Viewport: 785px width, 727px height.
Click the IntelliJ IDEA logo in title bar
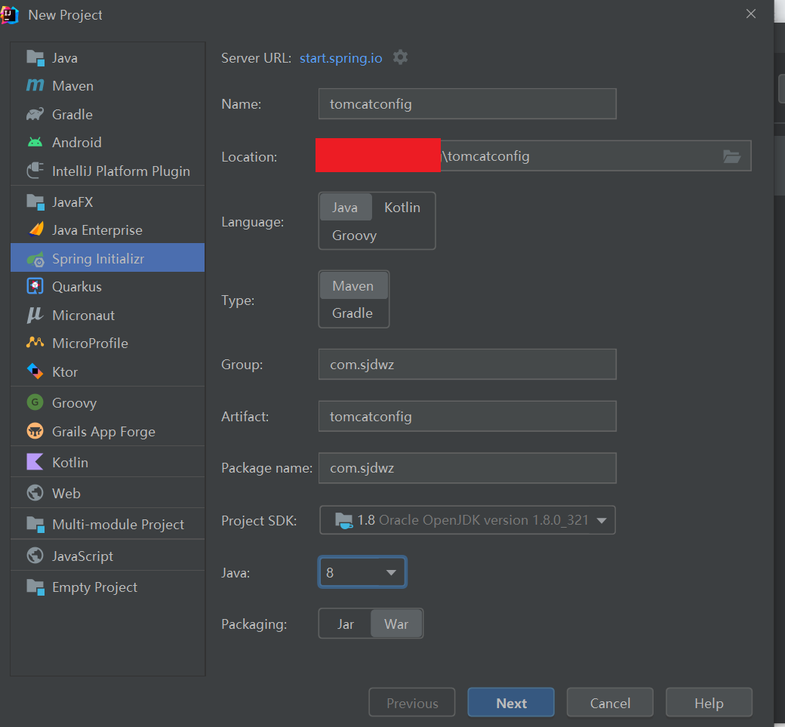[9, 15]
